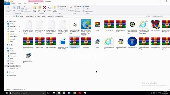Click 'Local Disk (C:)' in address breadcrumb
Image resolution: width=170 pixels, height=95 pixels.
click(30, 16)
